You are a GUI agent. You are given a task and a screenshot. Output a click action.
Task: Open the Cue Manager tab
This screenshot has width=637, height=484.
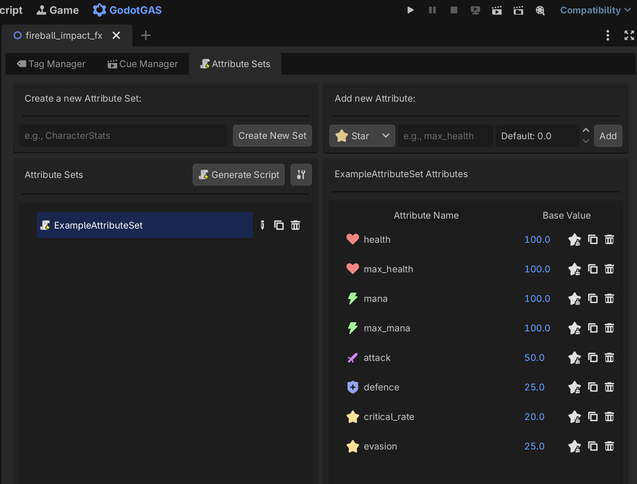tap(142, 64)
